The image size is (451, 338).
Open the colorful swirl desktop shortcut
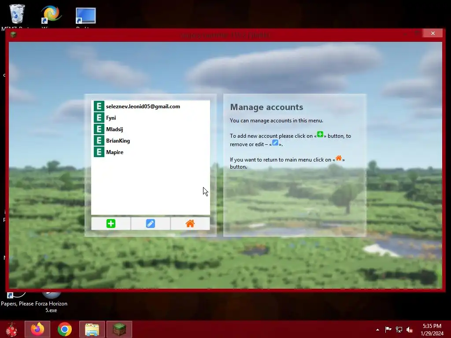coord(51,15)
